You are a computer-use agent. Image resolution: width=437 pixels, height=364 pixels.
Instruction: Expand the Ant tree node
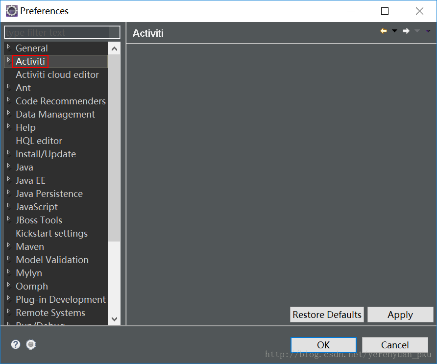[9, 86]
